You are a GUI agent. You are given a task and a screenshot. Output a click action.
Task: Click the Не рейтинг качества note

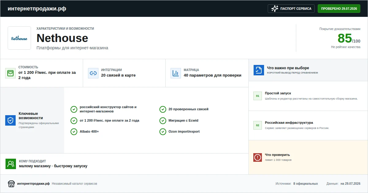tap(346, 47)
